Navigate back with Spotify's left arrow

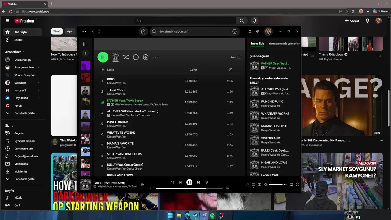click(93, 31)
